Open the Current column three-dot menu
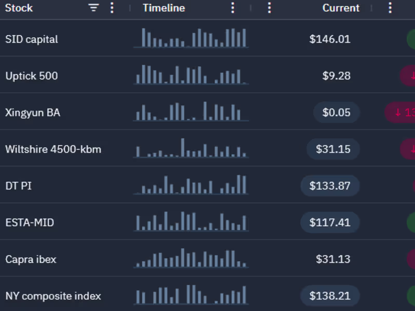 (x=391, y=8)
